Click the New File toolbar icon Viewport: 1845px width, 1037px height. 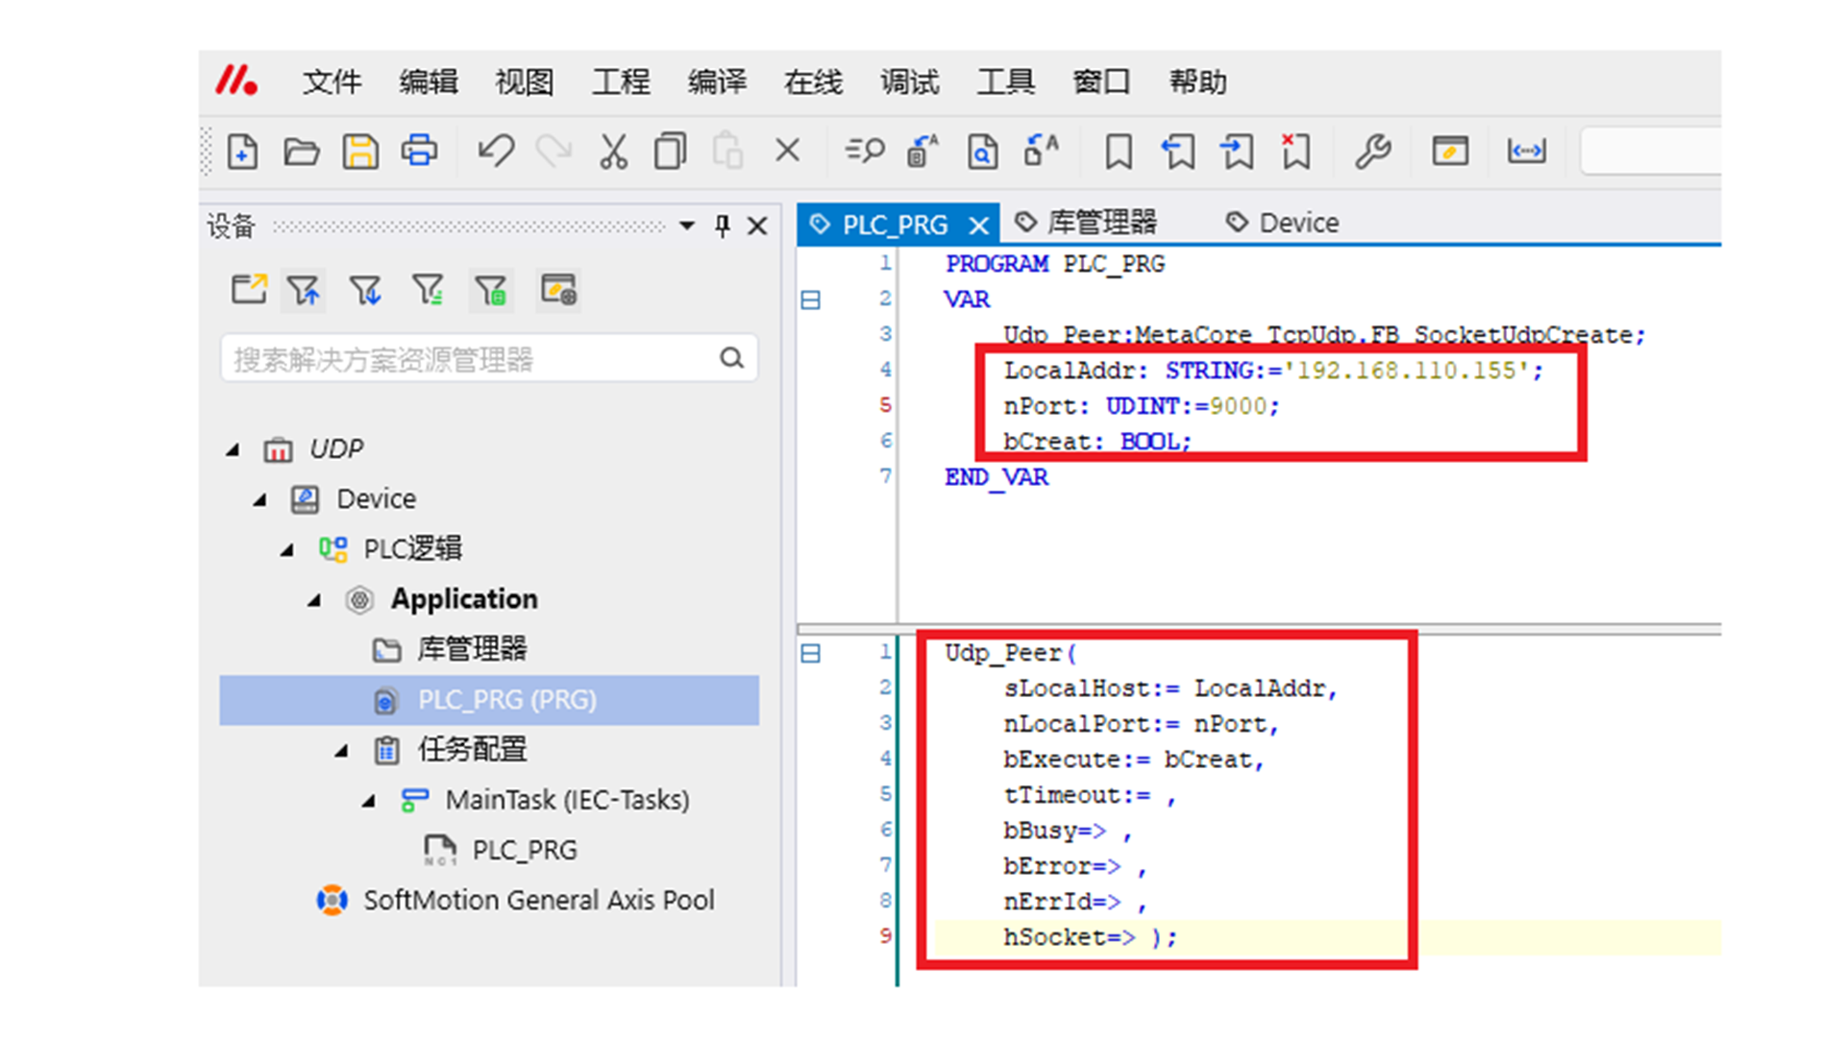[x=242, y=152]
